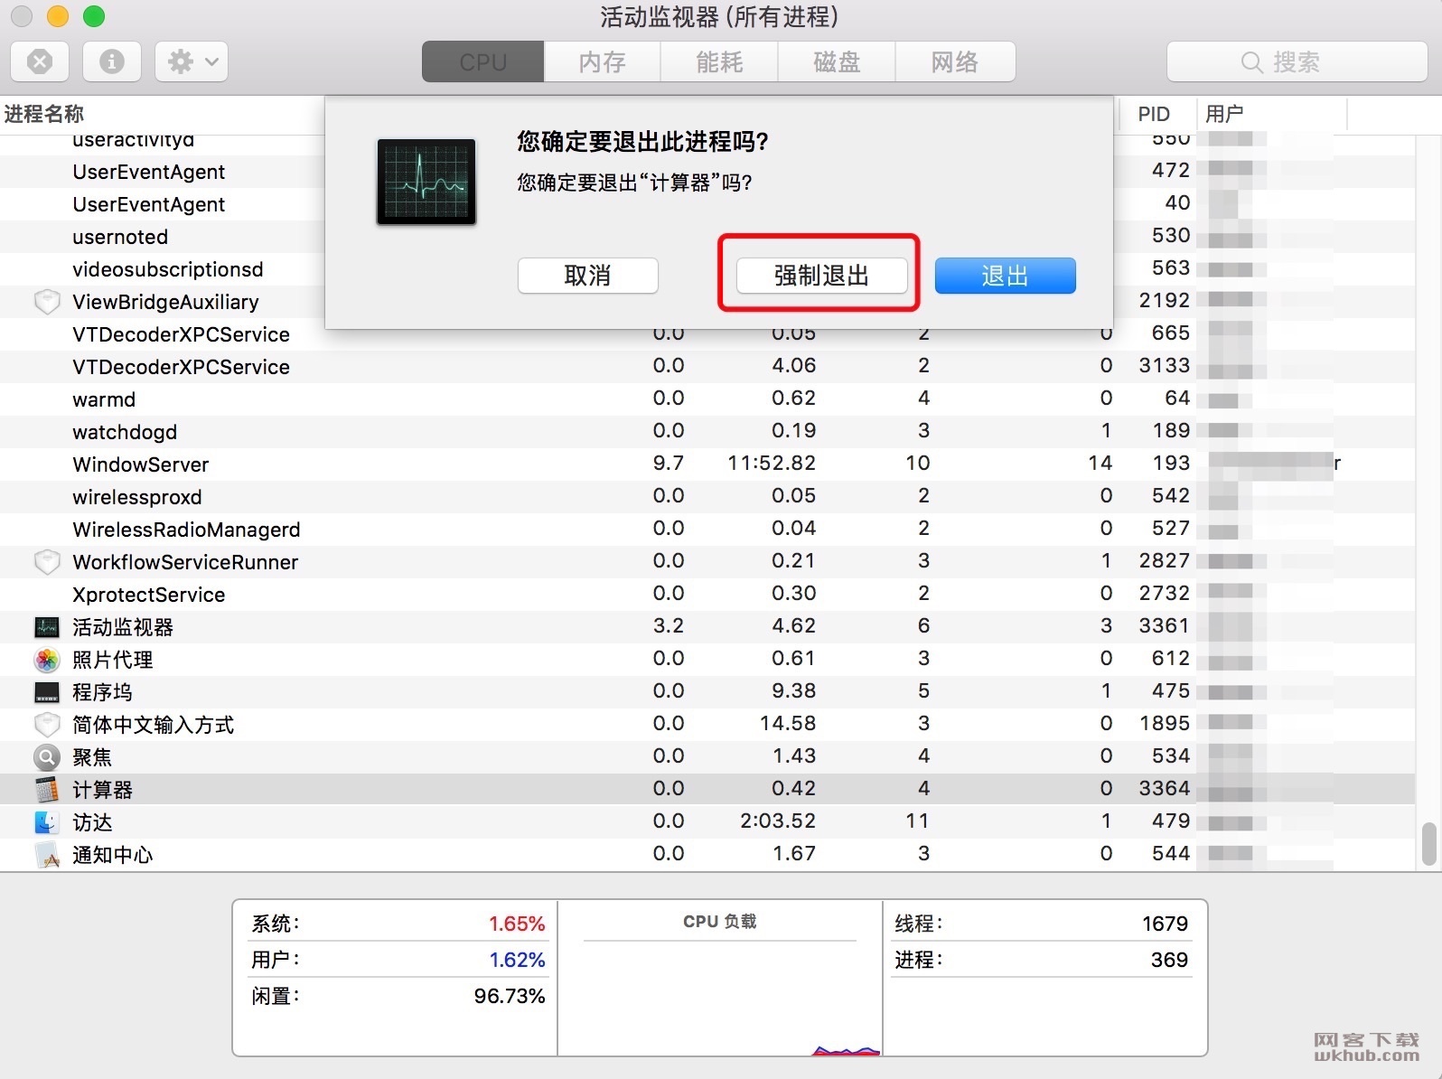Select the wirelessproxd process name
Viewport: 1442px width, 1079px height.
tap(137, 497)
